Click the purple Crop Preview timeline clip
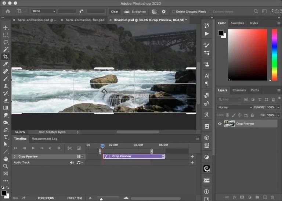This screenshot has height=201, width=282. (x=134, y=156)
